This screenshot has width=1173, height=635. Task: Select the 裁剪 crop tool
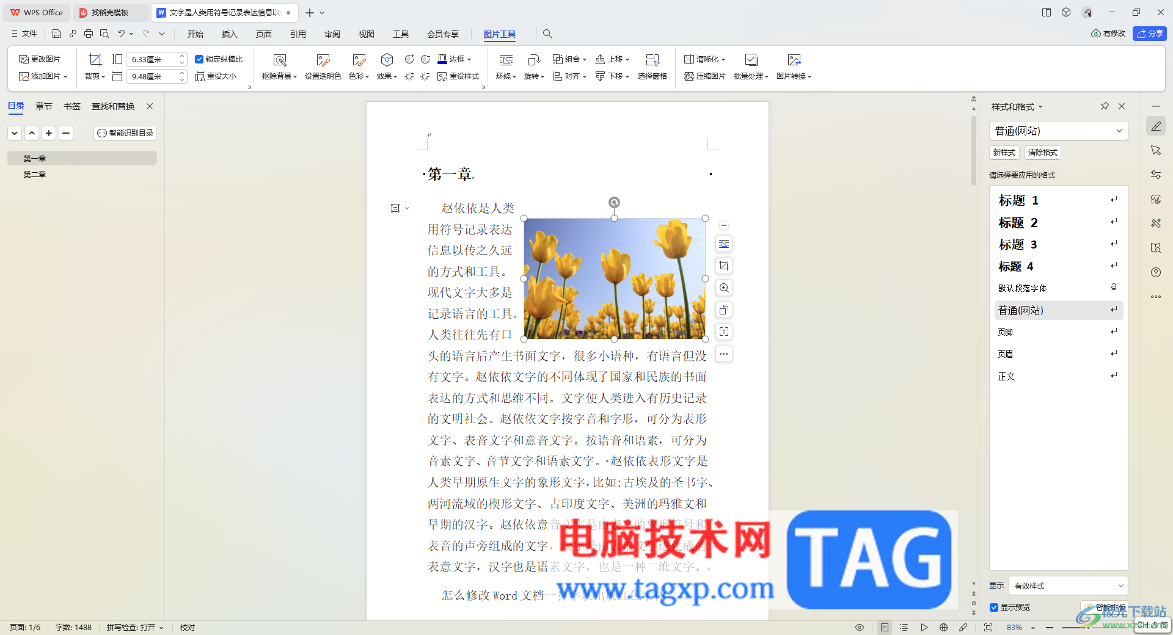pyautogui.click(x=95, y=67)
